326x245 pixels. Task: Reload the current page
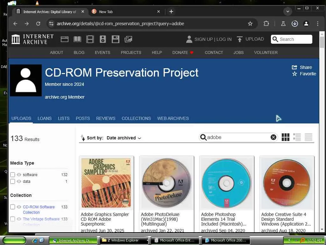pos(38,24)
